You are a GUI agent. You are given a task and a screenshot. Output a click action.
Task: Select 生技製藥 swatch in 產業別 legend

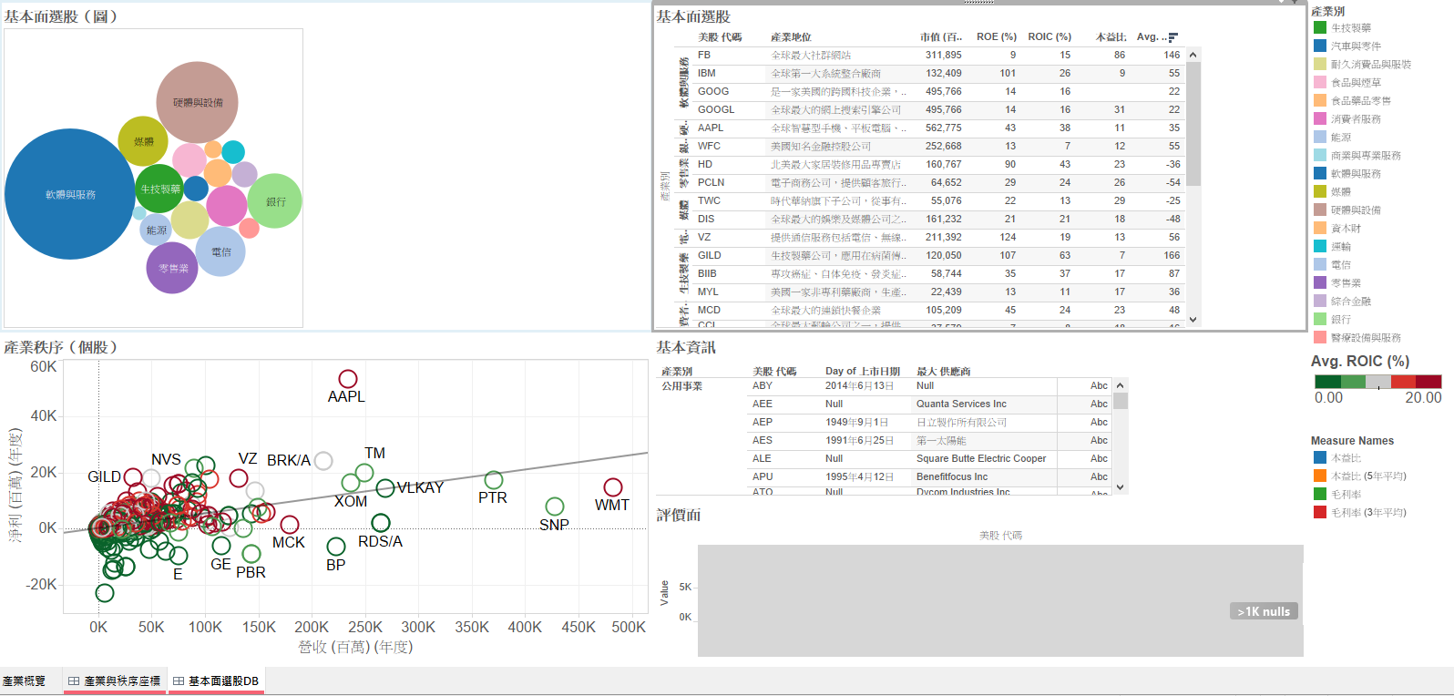pos(1320,27)
